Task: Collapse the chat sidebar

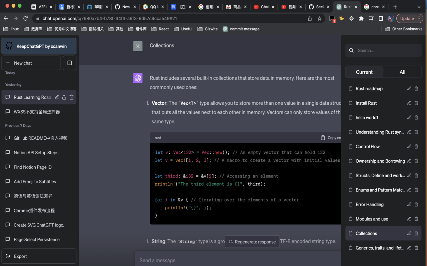Action: click(x=69, y=63)
